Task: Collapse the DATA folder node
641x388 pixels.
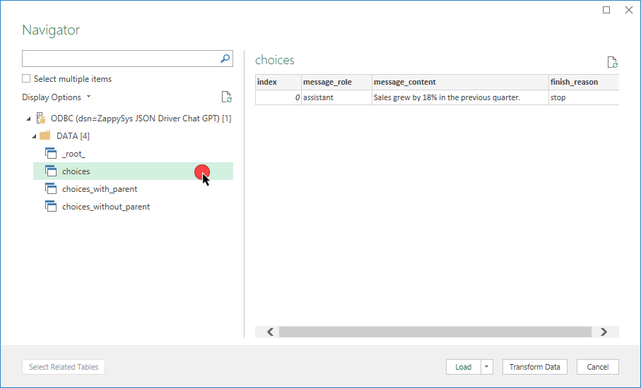Action: pyautogui.click(x=34, y=136)
